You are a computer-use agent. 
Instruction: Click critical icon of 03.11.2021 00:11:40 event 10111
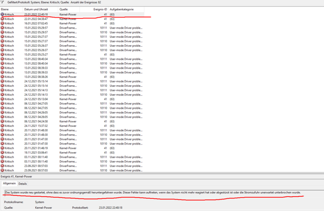tap(2, 157)
